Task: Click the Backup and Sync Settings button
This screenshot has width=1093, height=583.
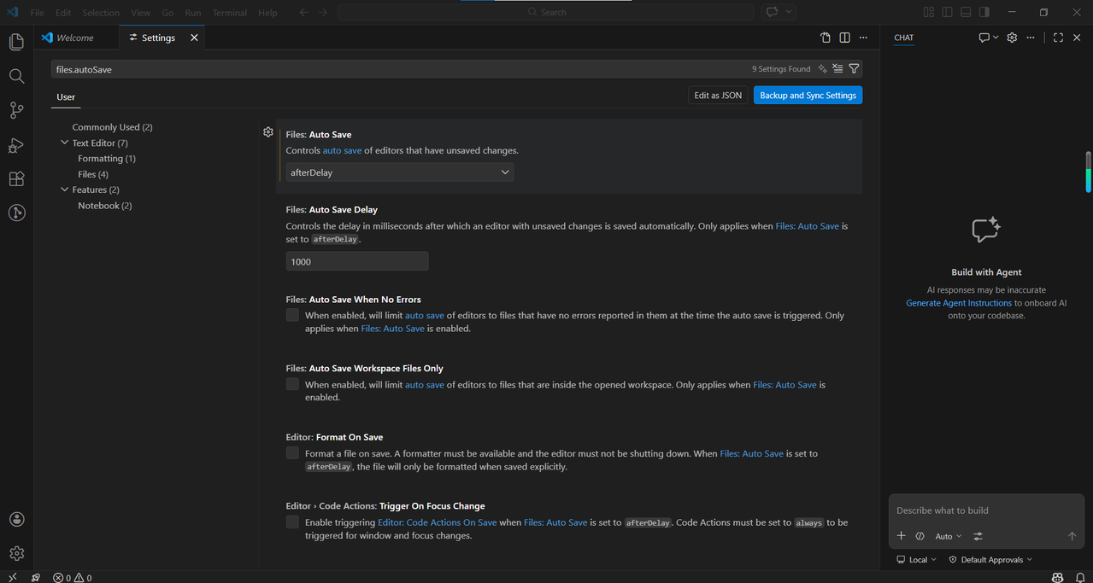Action: click(x=808, y=96)
